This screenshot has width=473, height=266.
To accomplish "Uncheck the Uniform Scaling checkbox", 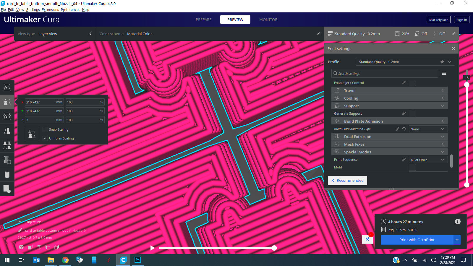I will coord(45,138).
